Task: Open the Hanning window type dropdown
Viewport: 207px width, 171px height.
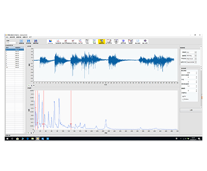Action: coord(191,56)
